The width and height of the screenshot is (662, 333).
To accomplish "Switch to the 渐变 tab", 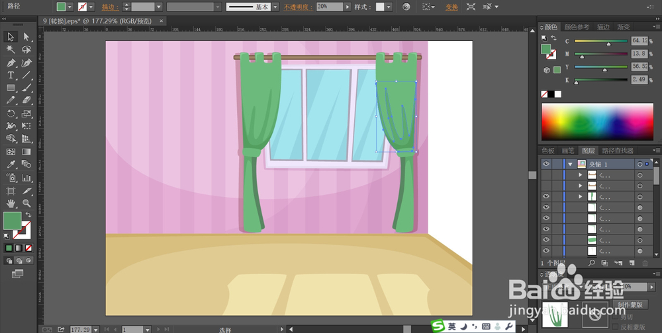I will pos(623,27).
